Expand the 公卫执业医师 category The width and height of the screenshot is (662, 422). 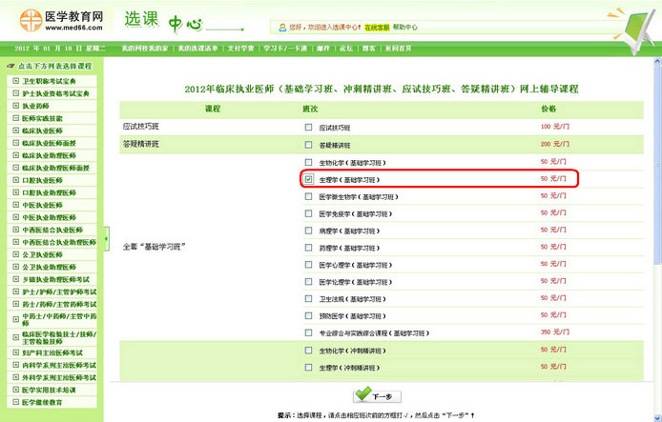pos(15,254)
